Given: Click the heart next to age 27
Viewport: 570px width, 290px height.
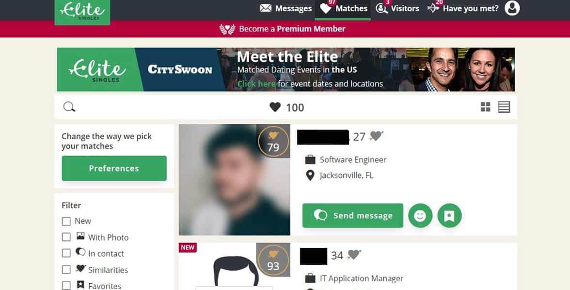Looking at the screenshot, I should [376, 136].
